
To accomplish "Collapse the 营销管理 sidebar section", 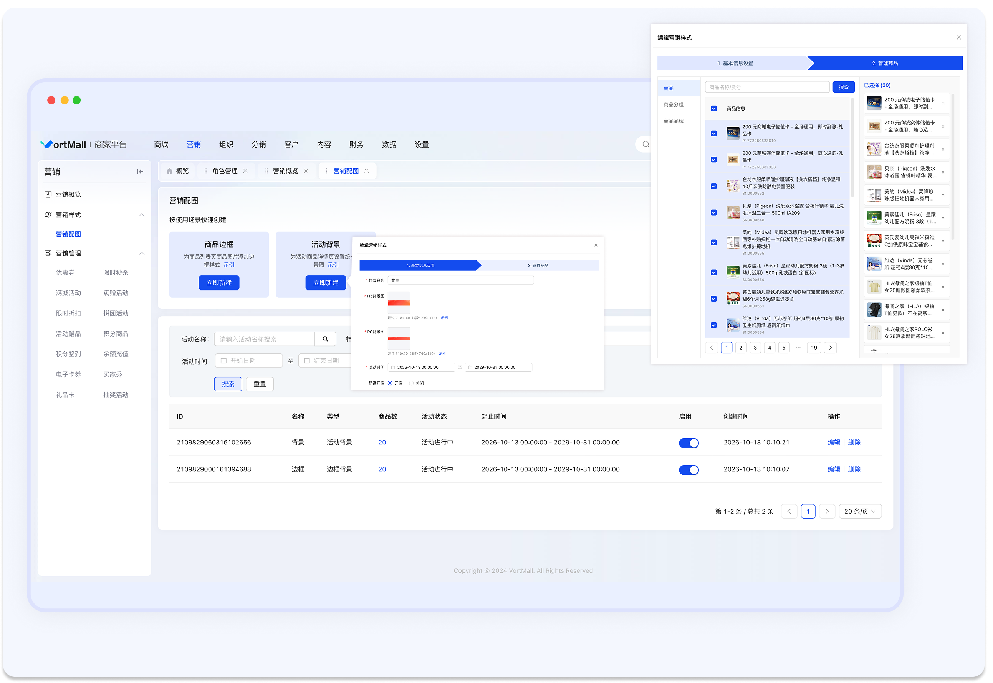I will click(142, 254).
